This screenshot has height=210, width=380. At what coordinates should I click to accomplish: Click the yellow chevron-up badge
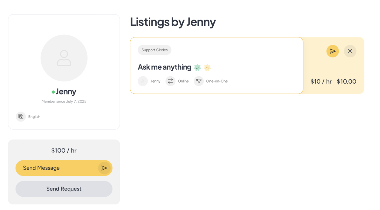tap(207, 67)
